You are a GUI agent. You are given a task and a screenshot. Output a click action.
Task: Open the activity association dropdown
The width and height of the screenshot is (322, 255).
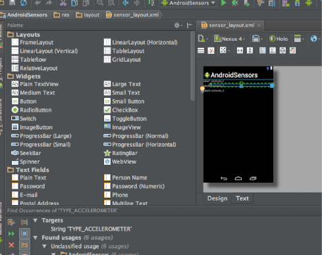[x=299, y=39]
